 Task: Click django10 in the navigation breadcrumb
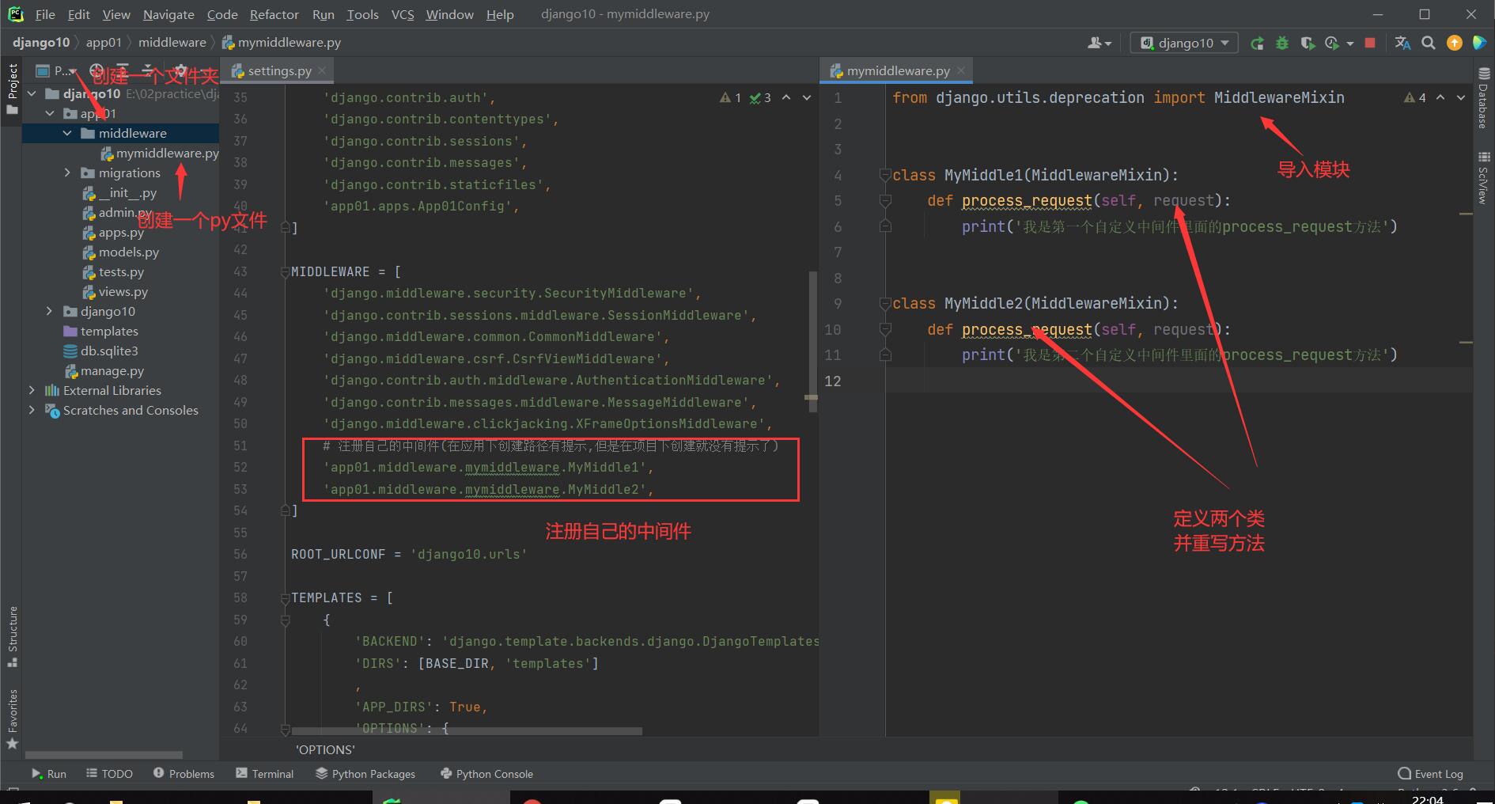click(x=41, y=43)
